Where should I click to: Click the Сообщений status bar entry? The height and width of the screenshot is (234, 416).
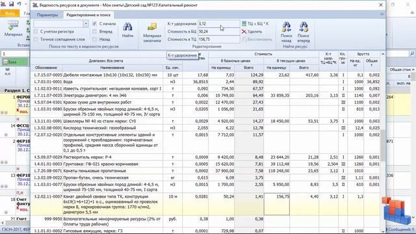[x=401, y=229]
